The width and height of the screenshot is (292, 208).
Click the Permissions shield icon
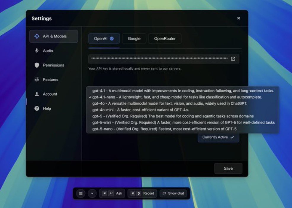37,65
